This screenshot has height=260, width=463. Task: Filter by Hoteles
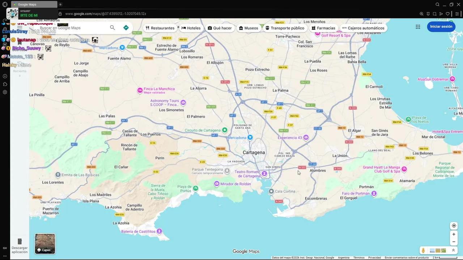tap(191, 28)
